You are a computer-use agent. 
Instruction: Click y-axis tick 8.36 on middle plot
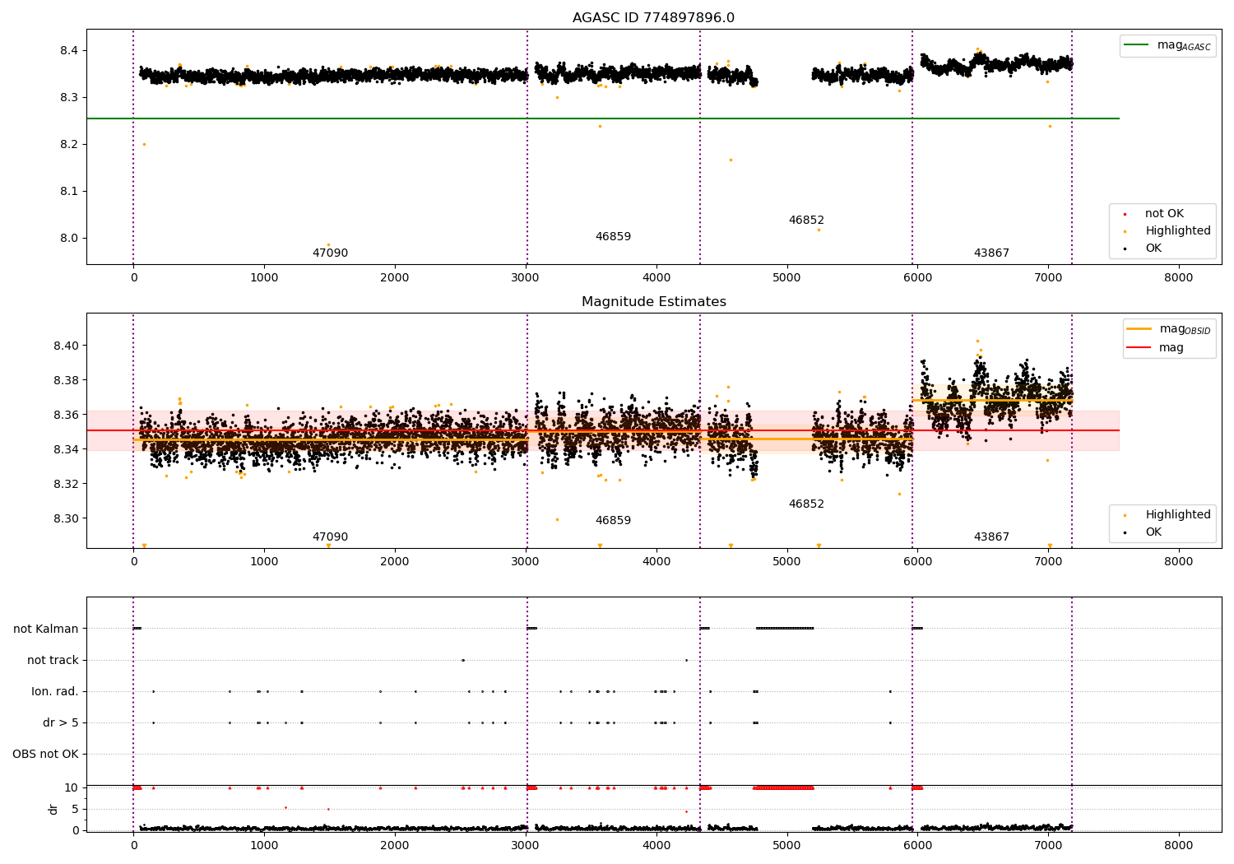(x=66, y=415)
